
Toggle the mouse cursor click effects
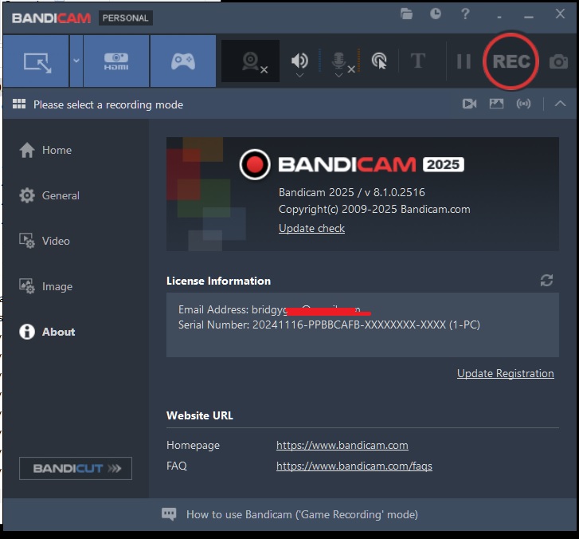point(379,61)
